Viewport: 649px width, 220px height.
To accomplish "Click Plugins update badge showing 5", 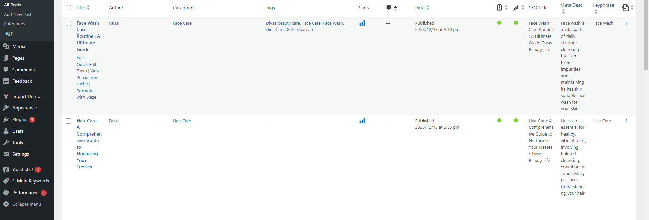I will click(x=32, y=120).
